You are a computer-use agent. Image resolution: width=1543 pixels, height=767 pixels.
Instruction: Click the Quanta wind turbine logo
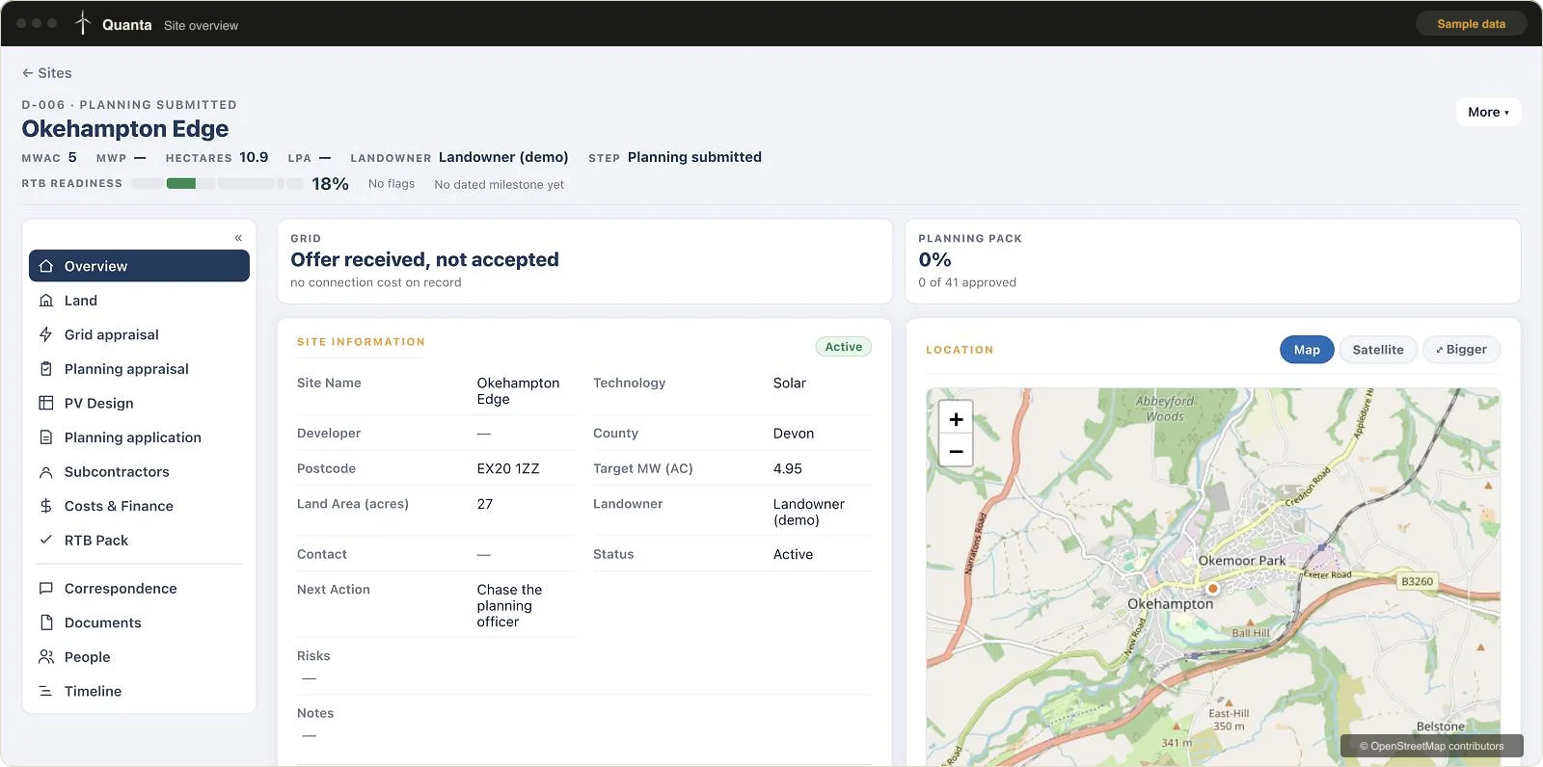click(83, 23)
